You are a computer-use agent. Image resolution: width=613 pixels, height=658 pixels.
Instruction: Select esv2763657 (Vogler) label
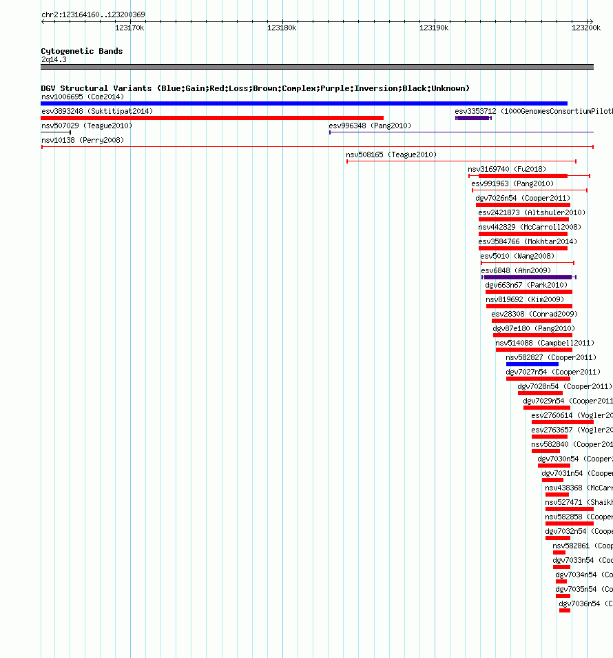[x=572, y=430]
